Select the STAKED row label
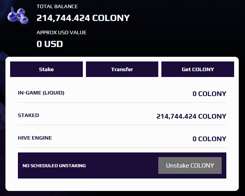Viewport: 245px width, 196px height. [x=28, y=115]
